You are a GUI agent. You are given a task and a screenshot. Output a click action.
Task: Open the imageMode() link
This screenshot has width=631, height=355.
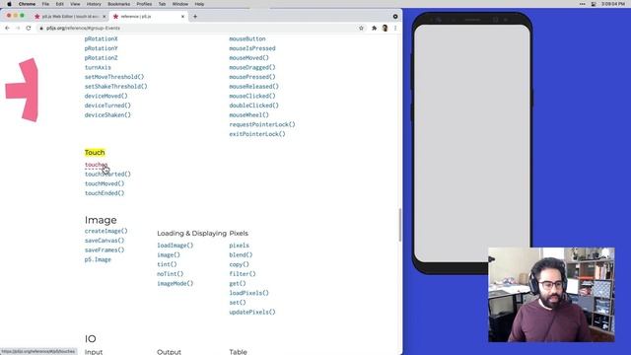175,284
